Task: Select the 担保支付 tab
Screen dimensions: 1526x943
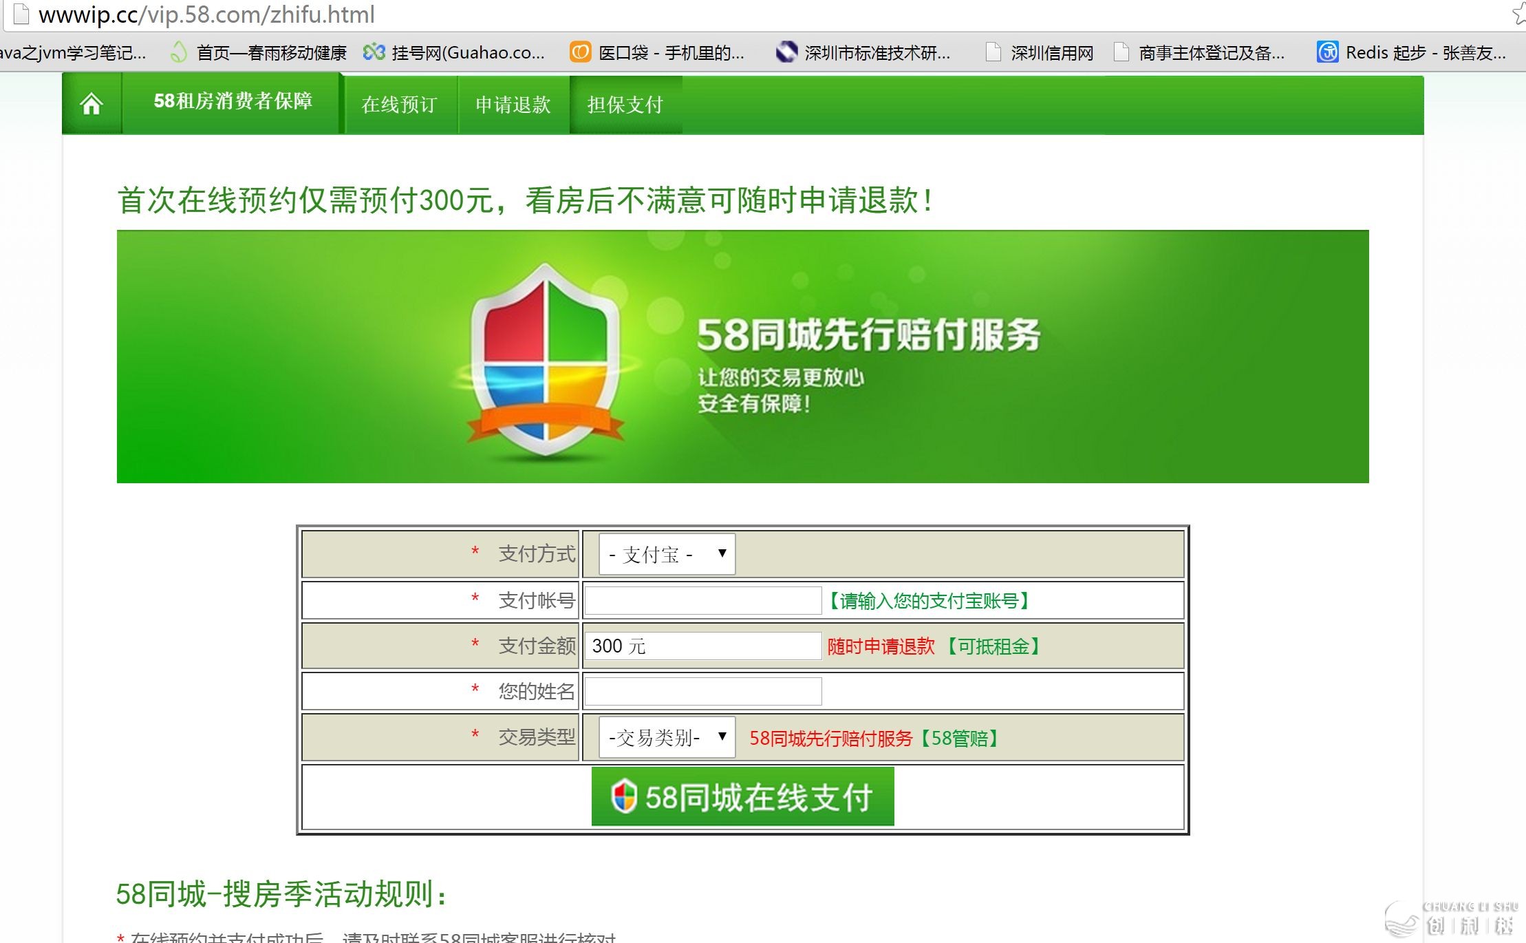Action: [625, 105]
